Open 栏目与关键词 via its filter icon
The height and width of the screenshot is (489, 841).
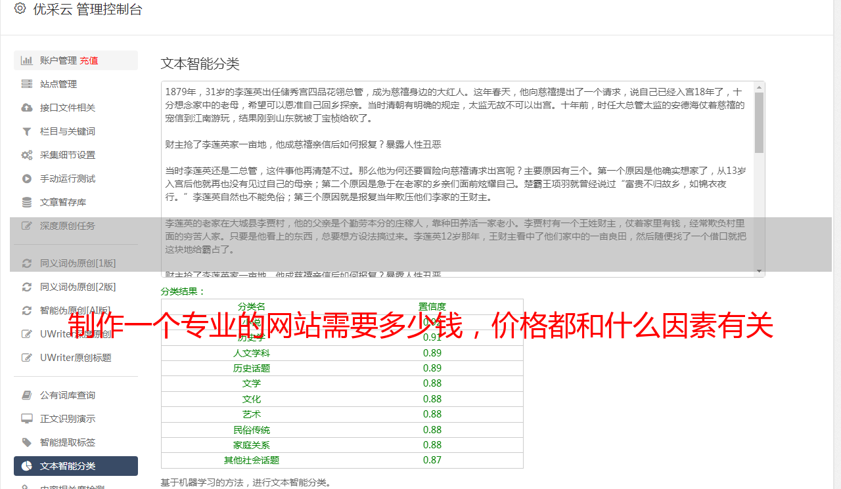(x=27, y=131)
